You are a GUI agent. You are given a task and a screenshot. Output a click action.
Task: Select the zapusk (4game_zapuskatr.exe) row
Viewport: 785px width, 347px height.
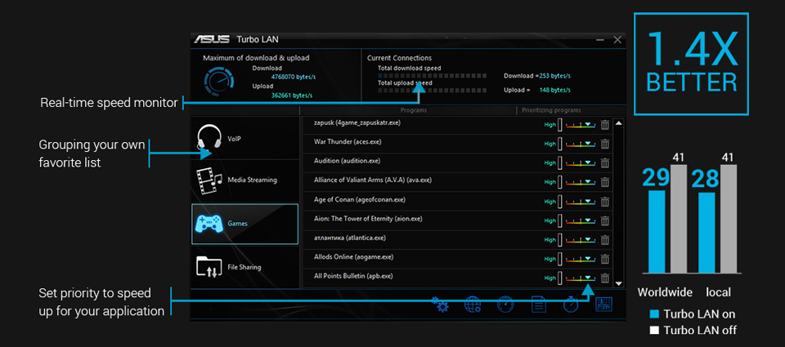tap(458, 125)
